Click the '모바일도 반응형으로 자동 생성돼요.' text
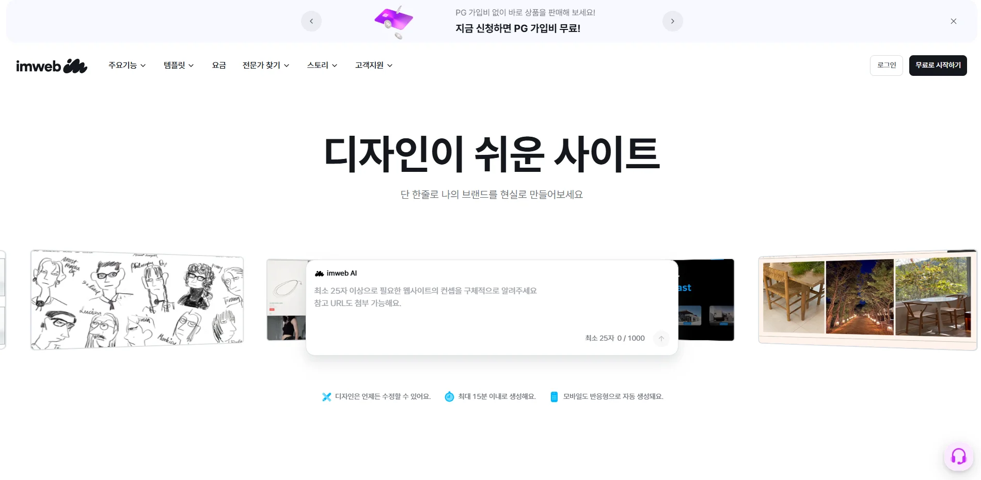Viewport: 981px width, 480px height. pos(613,397)
